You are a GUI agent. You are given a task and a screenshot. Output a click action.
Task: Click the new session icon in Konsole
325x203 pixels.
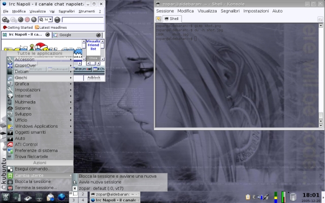coord(159,19)
